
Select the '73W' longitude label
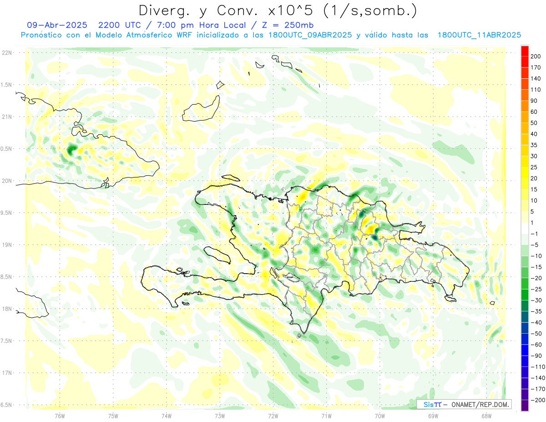pyautogui.click(x=220, y=416)
